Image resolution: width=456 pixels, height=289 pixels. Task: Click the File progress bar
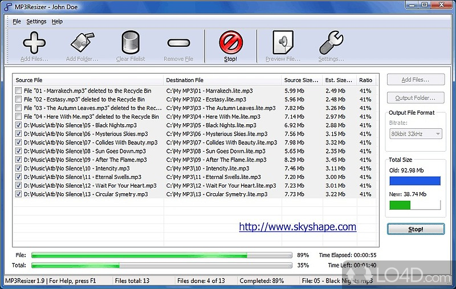[x=161, y=255]
